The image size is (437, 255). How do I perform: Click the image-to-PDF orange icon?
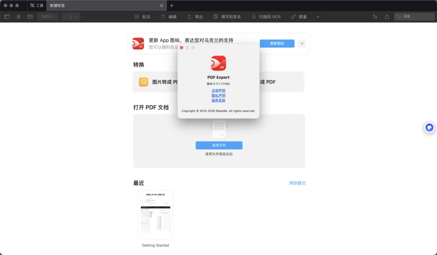144,82
